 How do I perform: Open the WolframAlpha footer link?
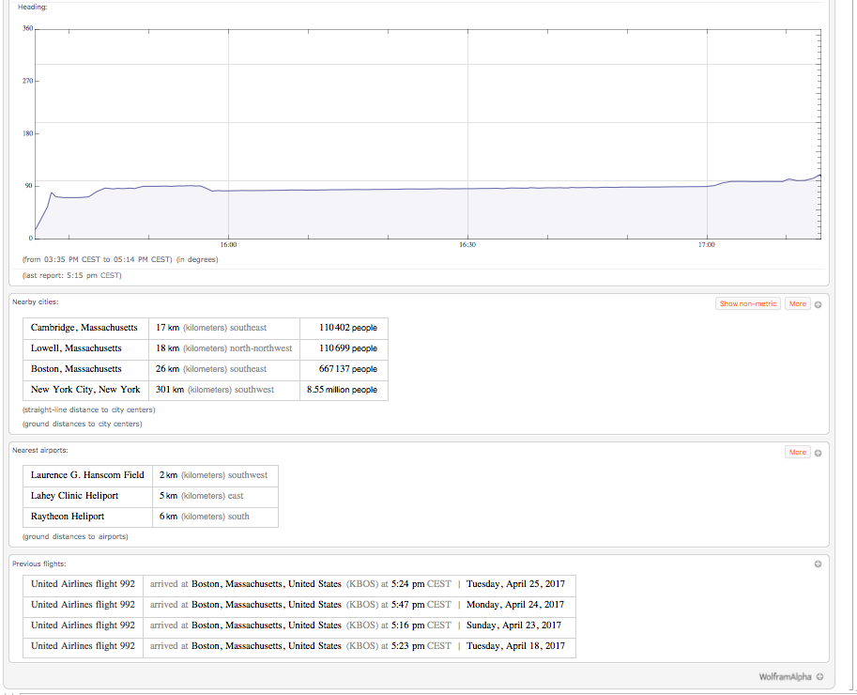coord(785,676)
